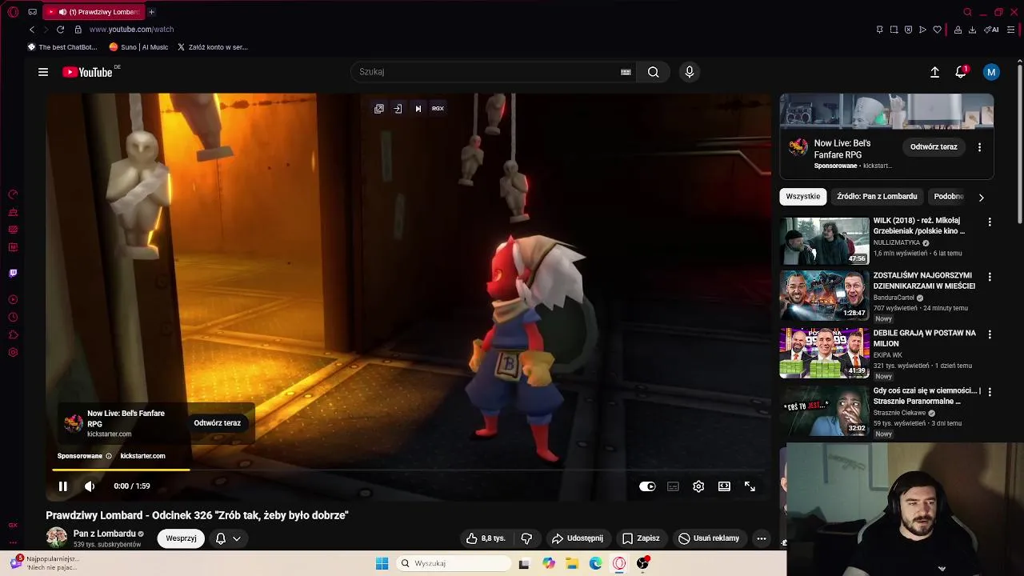Screen dimensions: 1024x576
Task: Click the search magnifier button on YouTube
Action: [x=654, y=72]
